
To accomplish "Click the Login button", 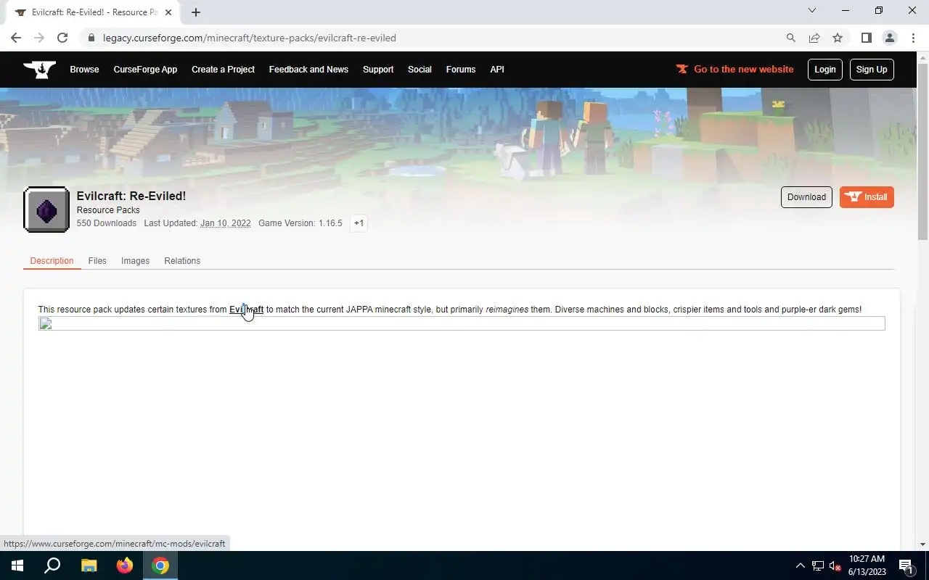I will [825, 70].
